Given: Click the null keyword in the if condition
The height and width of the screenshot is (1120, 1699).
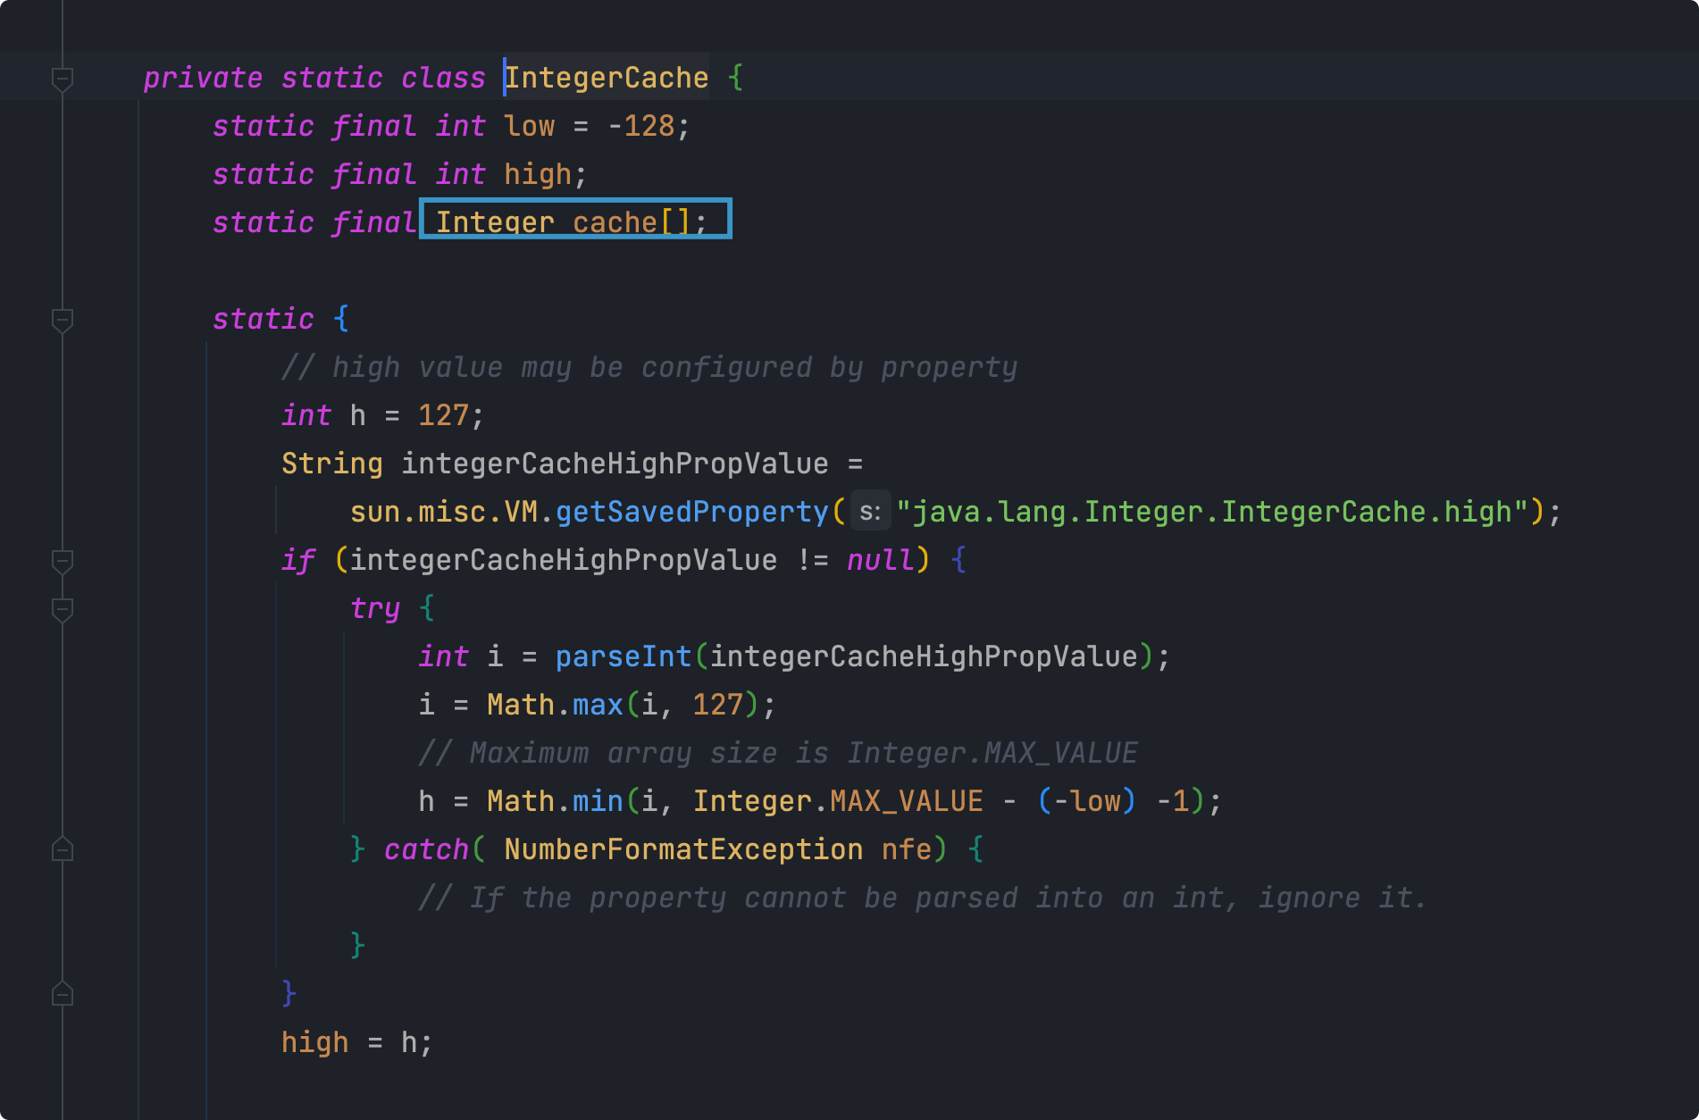Looking at the screenshot, I should point(881,560).
